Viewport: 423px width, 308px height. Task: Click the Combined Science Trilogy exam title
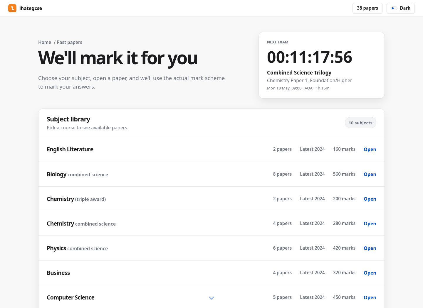point(299,72)
